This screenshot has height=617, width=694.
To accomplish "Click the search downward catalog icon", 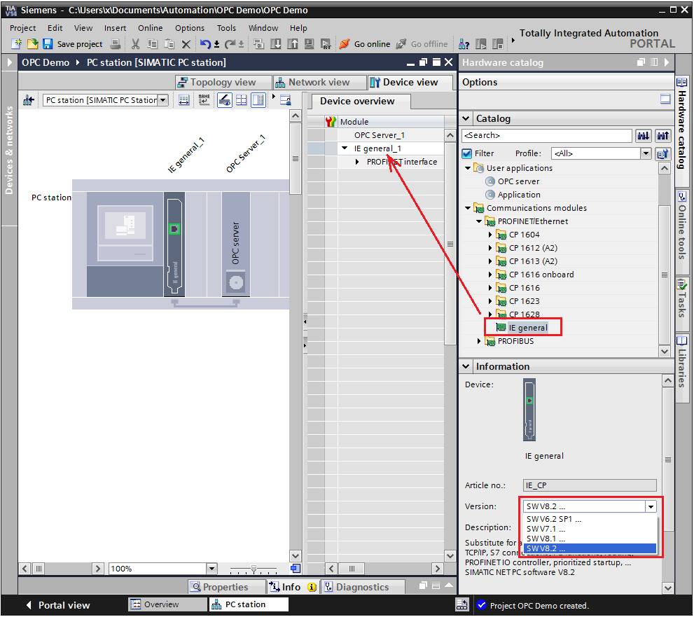I will (x=643, y=136).
